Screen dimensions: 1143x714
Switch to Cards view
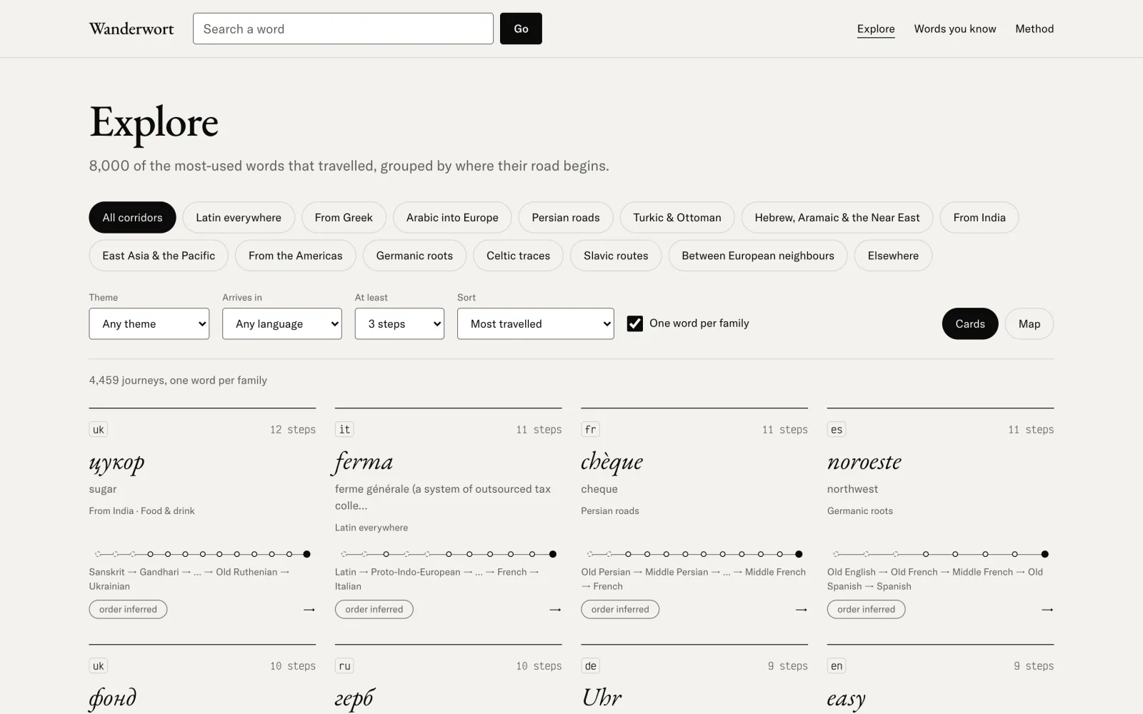click(x=970, y=323)
